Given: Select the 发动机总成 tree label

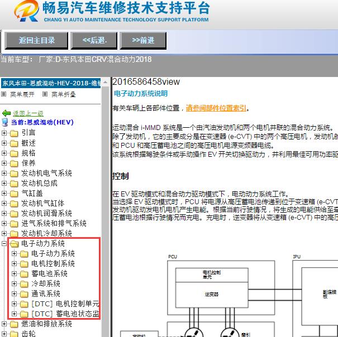Looking at the screenshot, I should pyautogui.click(x=39, y=184).
